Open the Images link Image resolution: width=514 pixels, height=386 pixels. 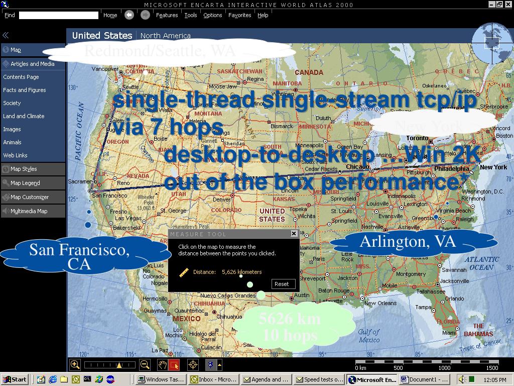pyautogui.click(x=12, y=129)
